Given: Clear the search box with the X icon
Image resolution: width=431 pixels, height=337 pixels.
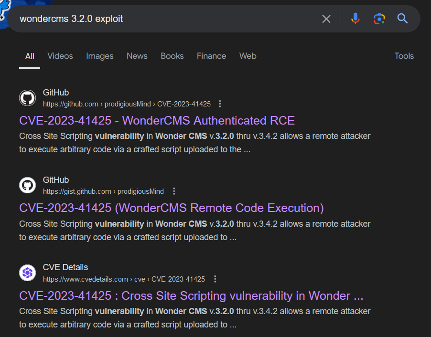Looking at the screenshot, I should pyautogui.click(x=326, y=19).
